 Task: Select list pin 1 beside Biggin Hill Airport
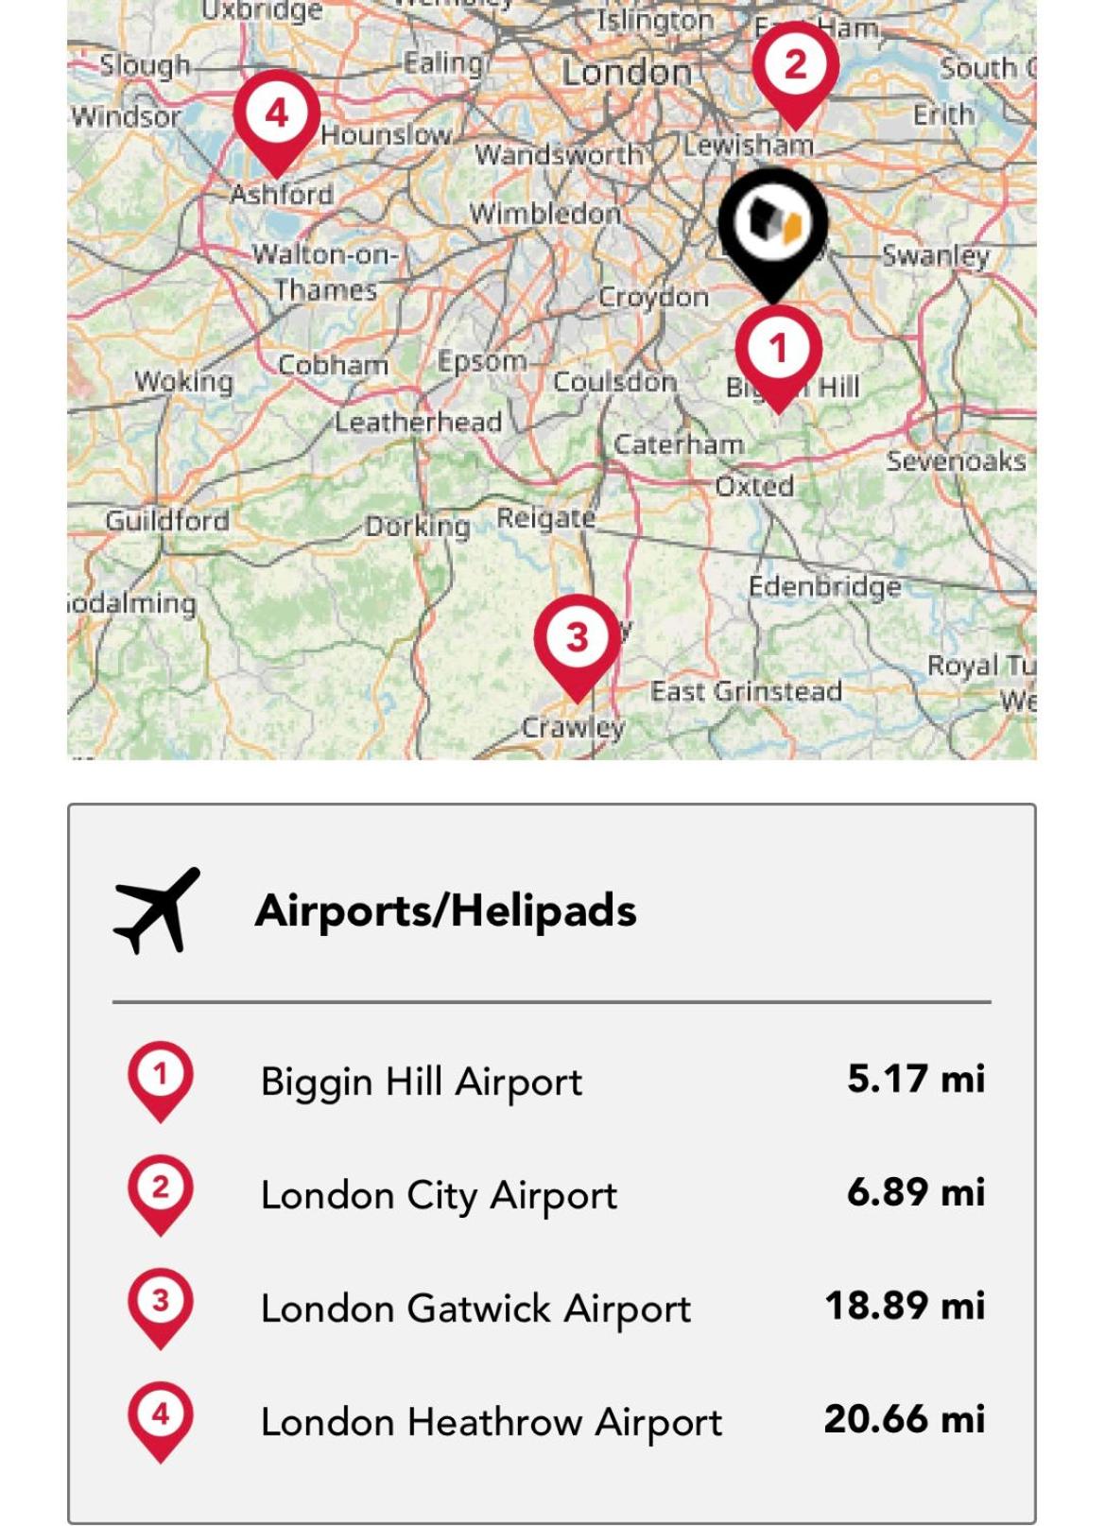161,1082
